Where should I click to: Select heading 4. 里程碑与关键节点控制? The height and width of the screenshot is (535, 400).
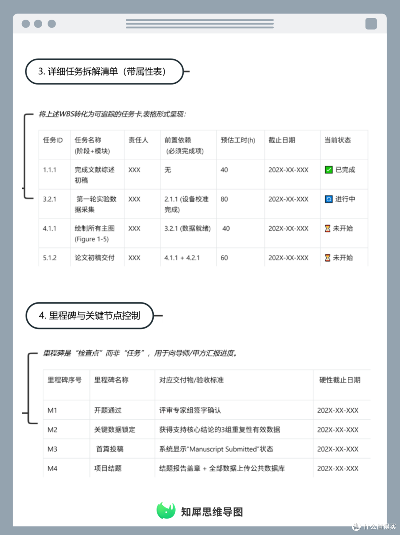point(90,316)
